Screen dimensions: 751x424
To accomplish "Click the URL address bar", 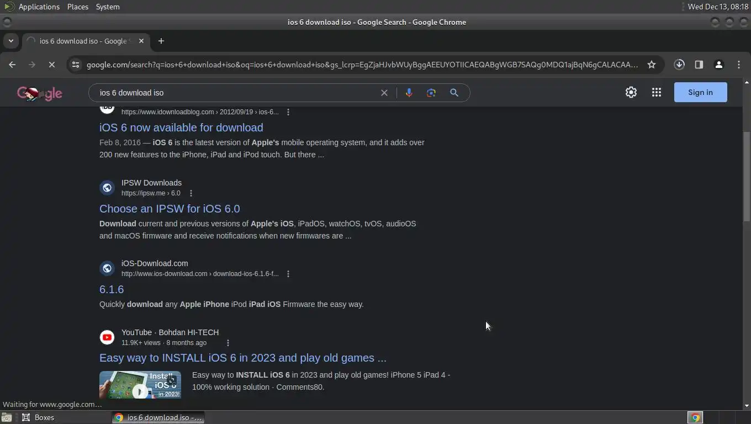I will [362, 65].
